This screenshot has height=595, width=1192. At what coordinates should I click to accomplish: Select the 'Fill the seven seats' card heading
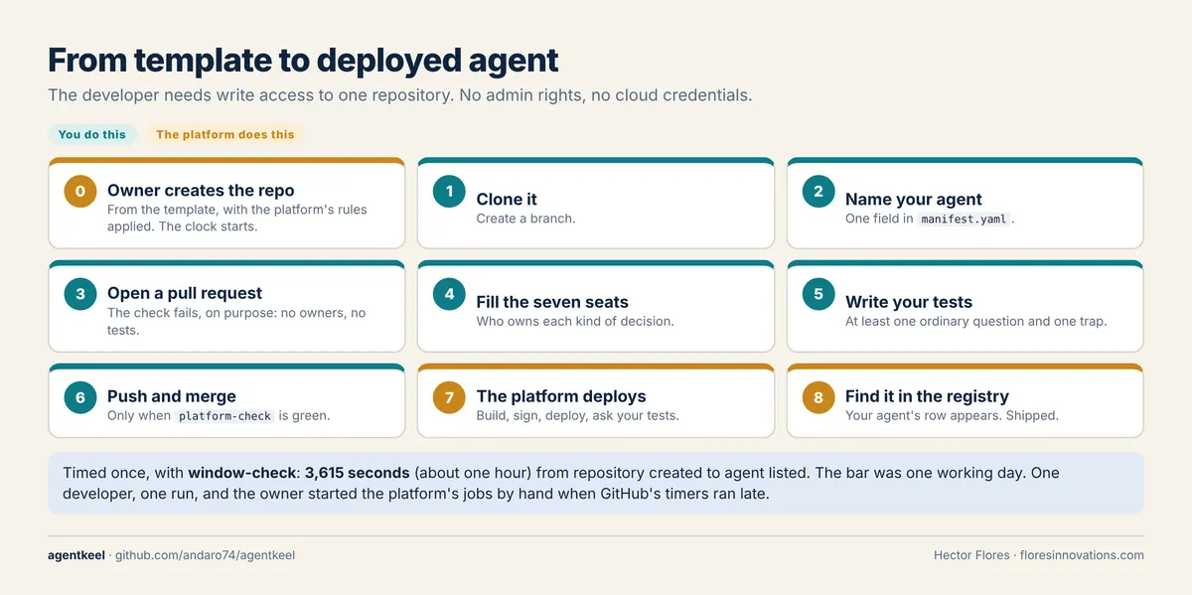point(552,302)
